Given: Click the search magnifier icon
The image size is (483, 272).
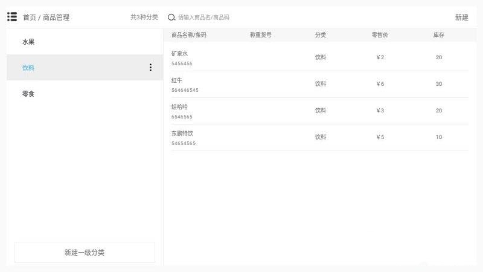Looking at the screenshot, I should click(x=171, y=18).
